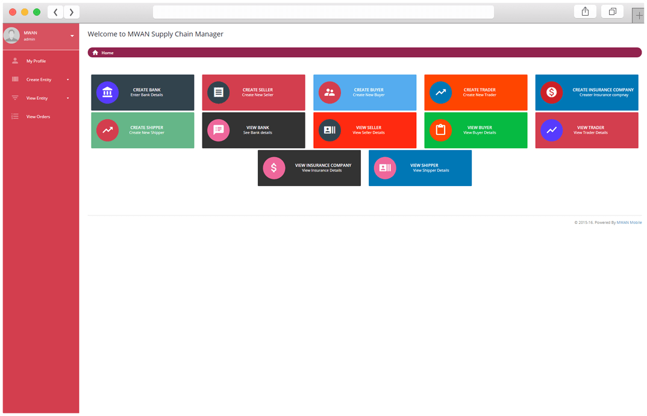Open the Create Shipper tile

tap(143, 130)
